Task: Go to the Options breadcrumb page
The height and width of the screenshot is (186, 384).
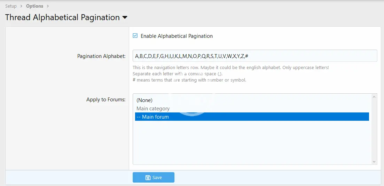Action: 34,6
